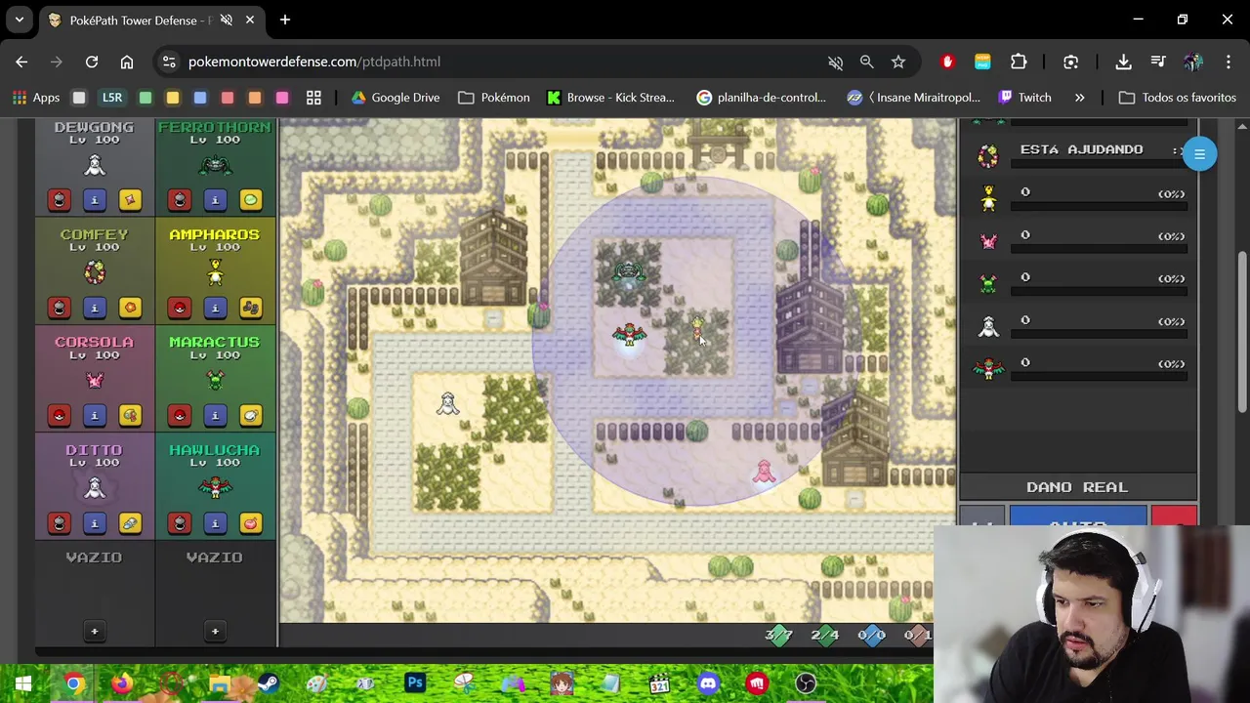Open Dewgong's info button

coord(95,200)
